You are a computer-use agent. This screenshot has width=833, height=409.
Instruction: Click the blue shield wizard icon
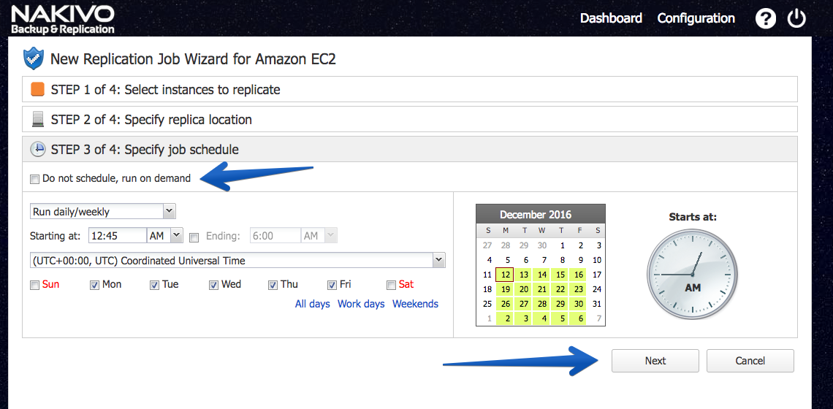coord(34,59)
